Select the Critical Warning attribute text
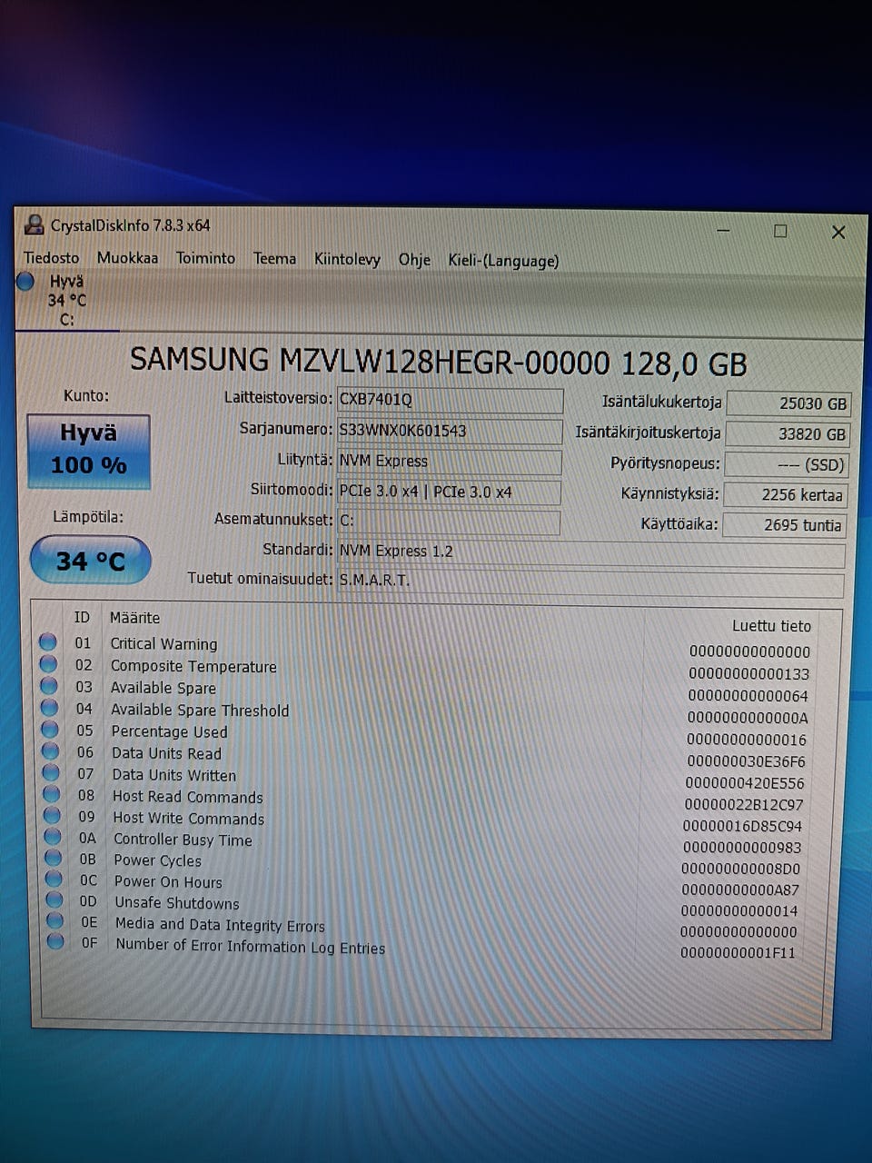The width and height of the screenshot is (872, 1163). [163, 643]
